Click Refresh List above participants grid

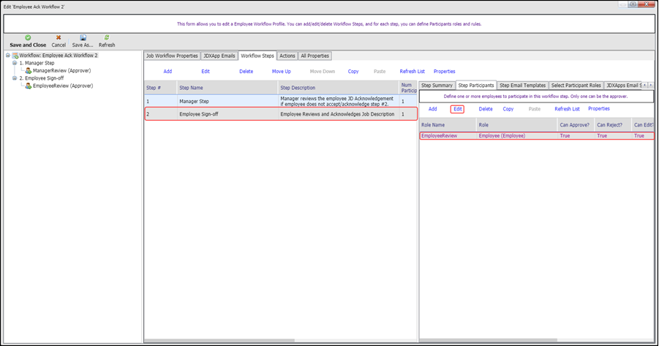pos(567,109)
